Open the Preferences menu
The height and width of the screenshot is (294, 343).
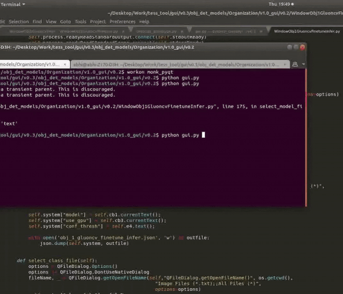tap(122, 21)
